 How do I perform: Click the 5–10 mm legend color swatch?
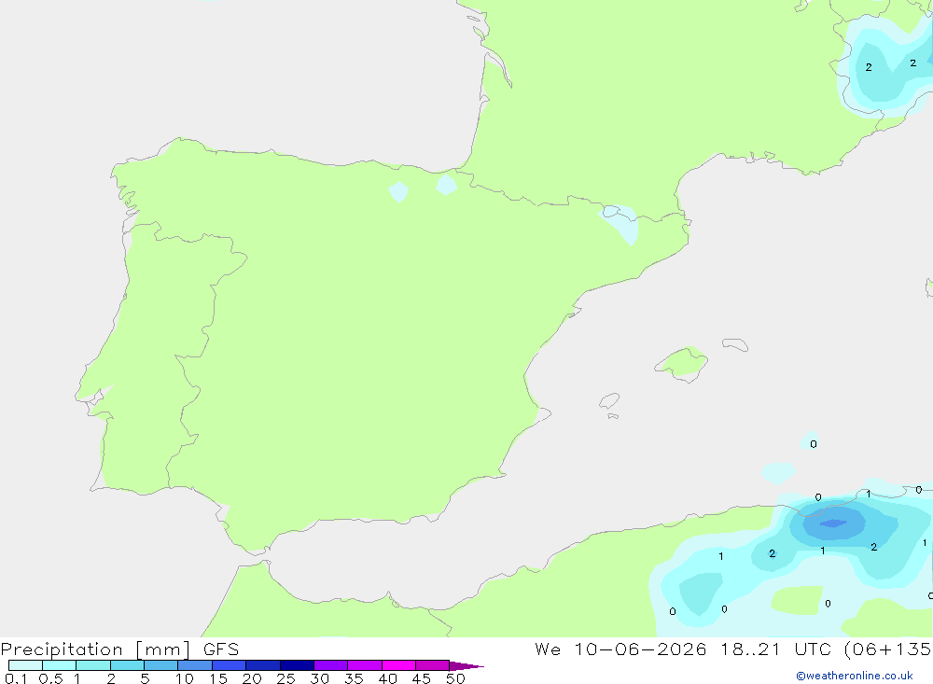tap(160, 665)
